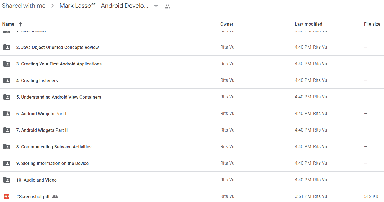384x202 pixels.
Task: Toggle the sort direction arrow beside Name
Action: 20,24
